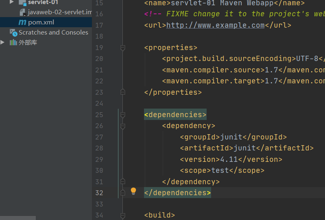The width and height of the screenshot is (325, 220).
Task: Click the closing properties tag
Action: pyautogui.click(x=173, y=92)
